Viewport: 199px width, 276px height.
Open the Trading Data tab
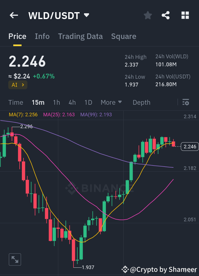(x=80, y=36)
